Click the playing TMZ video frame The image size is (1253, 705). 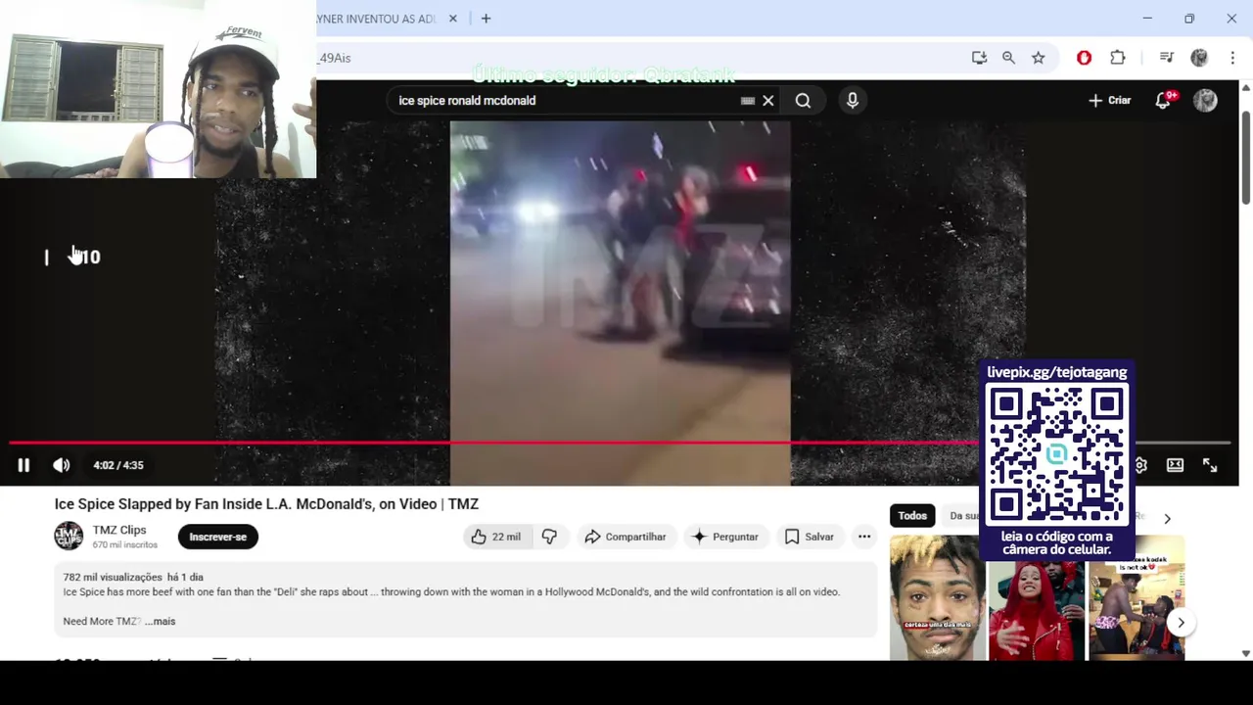(620, 304)
